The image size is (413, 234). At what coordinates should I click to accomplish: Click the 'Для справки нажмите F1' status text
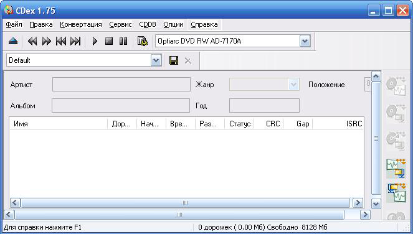pyautogui.click(x=42, y=227)
